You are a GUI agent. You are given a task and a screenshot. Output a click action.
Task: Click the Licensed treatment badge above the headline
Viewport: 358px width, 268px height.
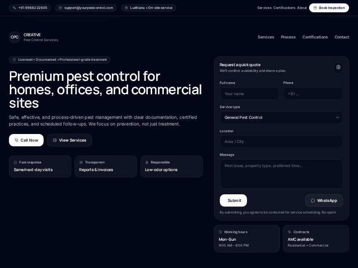pos(60,59)
